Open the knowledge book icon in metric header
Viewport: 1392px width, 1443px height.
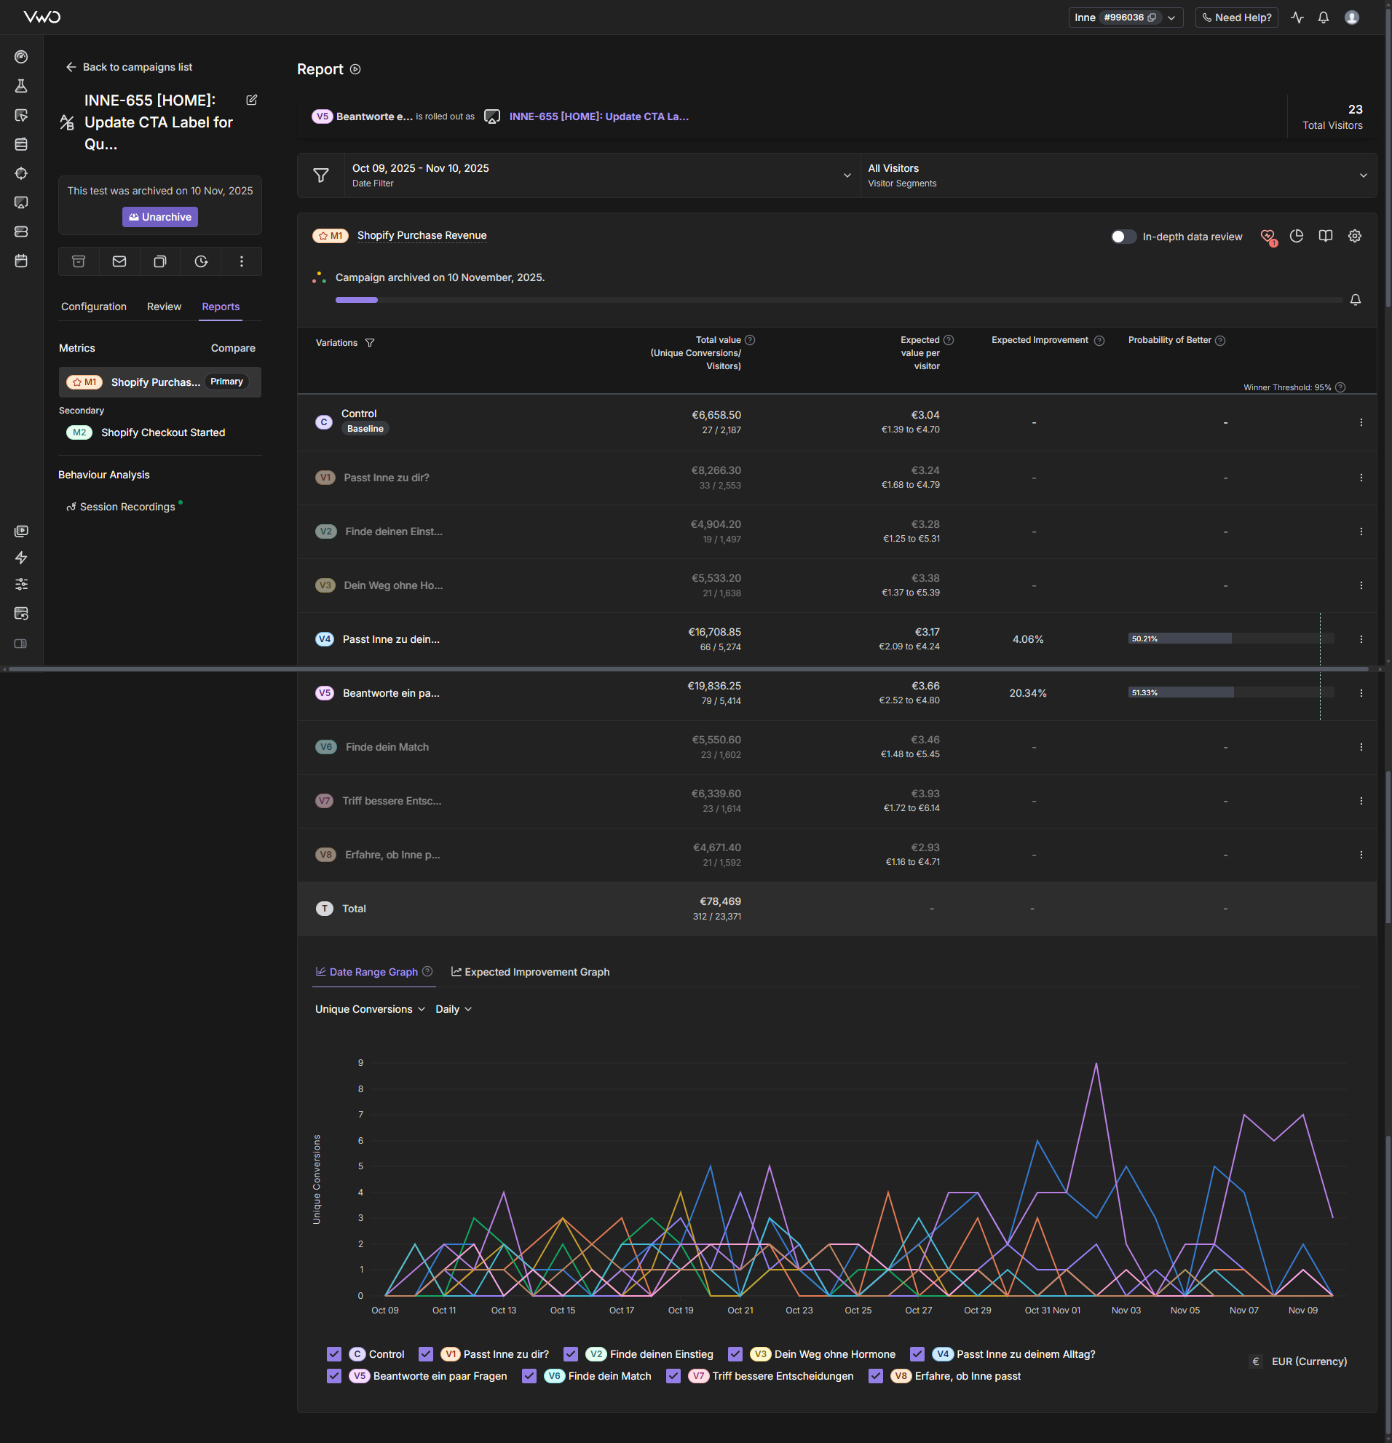tap(1325, 237)
